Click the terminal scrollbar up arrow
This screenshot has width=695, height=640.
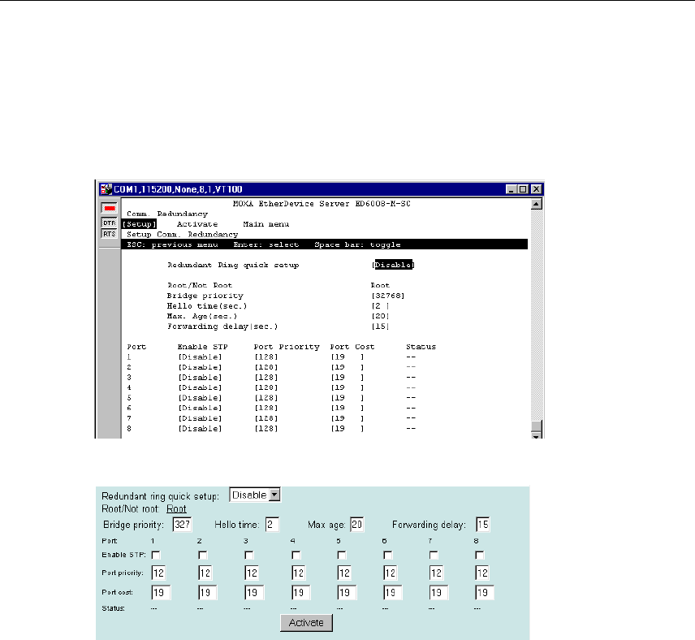(537, 204)
